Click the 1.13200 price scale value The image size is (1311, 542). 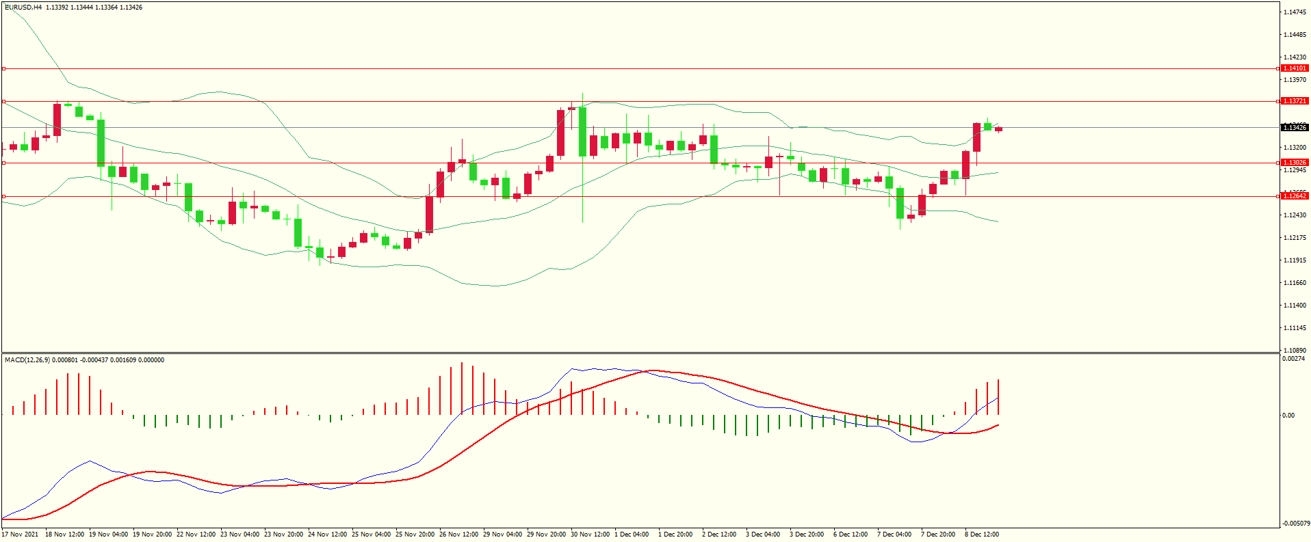(x=1295, y=148)
